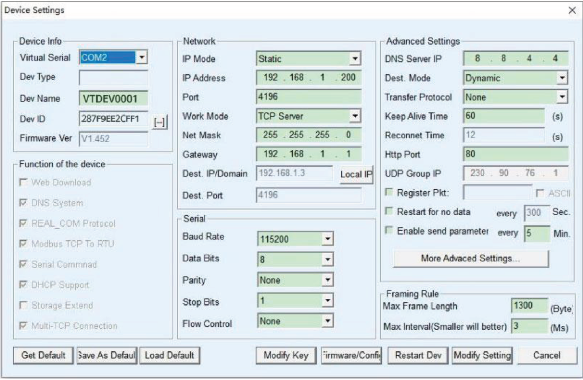Image resolution: width=583 pixels, height=380 pixels.
Task: Click the [--] button beside Dev ID
Action: (x=160, y=122)
